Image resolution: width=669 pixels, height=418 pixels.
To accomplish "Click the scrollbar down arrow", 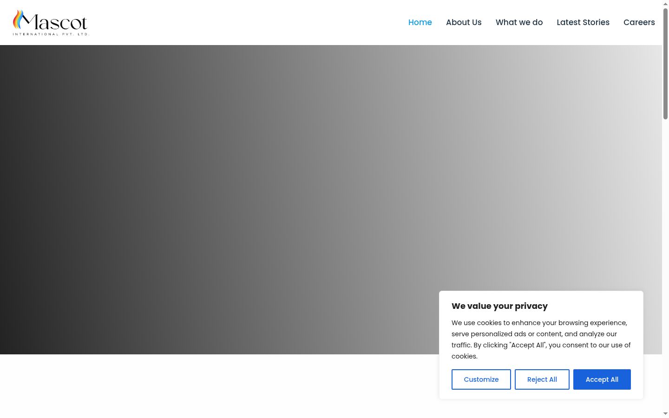I will pyautogui.click(x=665, y=414).
